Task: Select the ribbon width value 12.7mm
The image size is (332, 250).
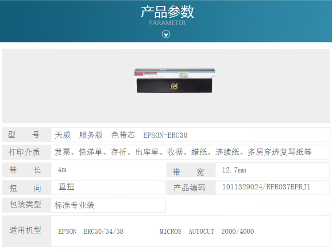Action: point(234,170)
